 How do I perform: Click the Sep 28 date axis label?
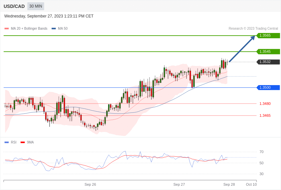point(229,184)
